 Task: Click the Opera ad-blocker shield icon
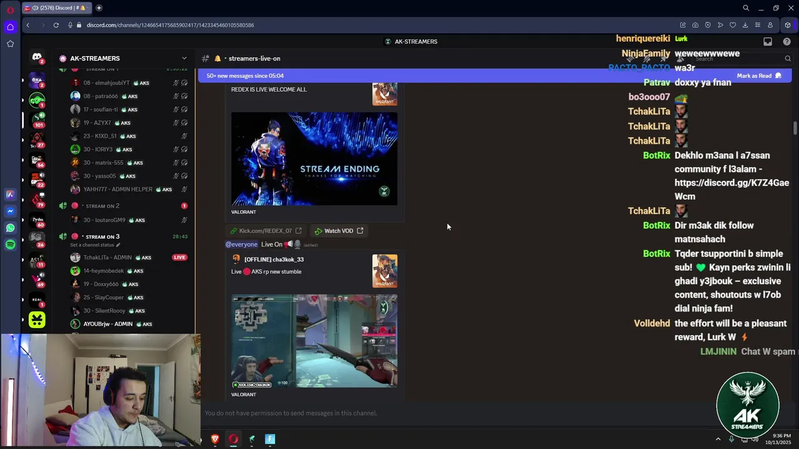point(708,25)
